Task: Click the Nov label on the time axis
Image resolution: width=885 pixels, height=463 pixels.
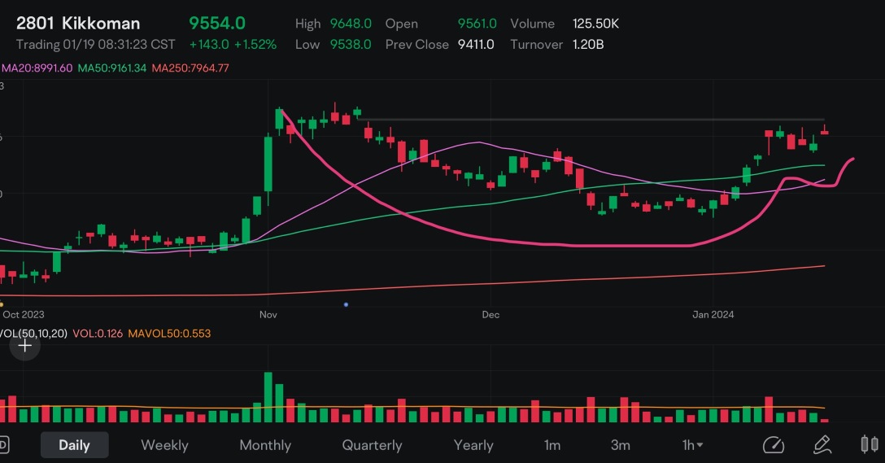Action: pos(268,315)
